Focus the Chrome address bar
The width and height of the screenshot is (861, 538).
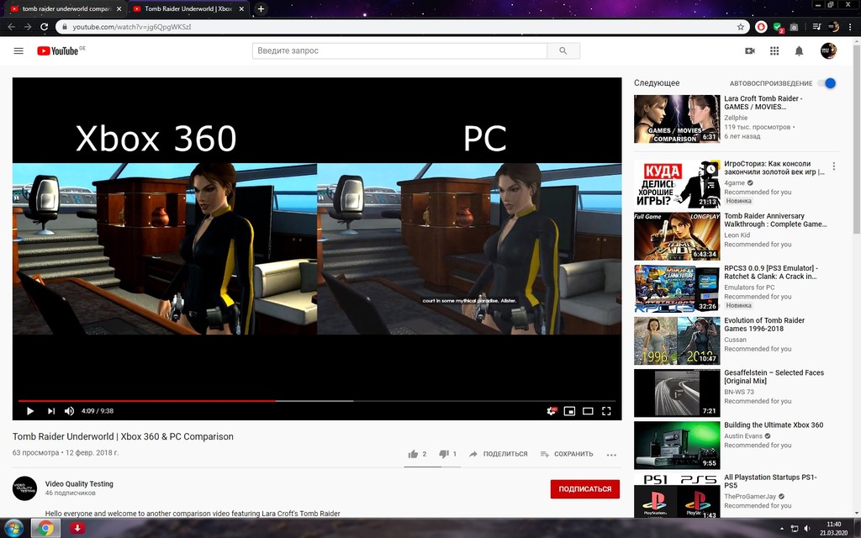pyautogui.click(x=401, y=26)
